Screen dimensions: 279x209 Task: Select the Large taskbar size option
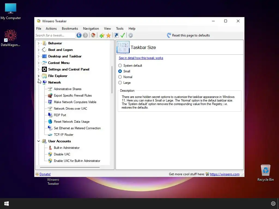[120, 83]
